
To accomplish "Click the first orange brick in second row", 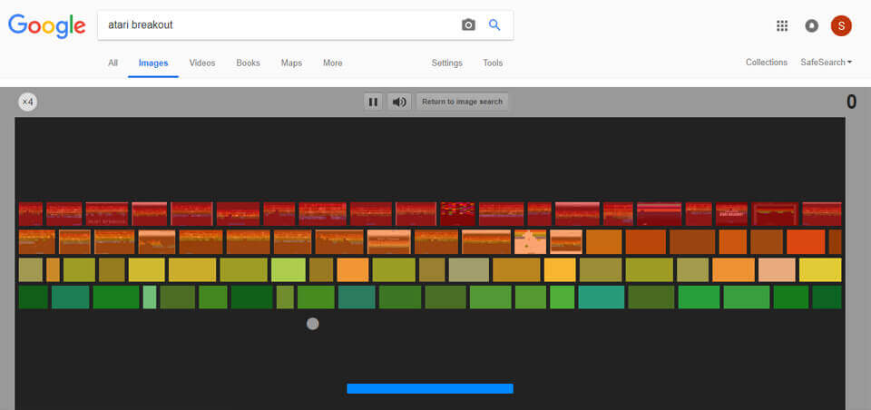I will click(x=36, y=241).
